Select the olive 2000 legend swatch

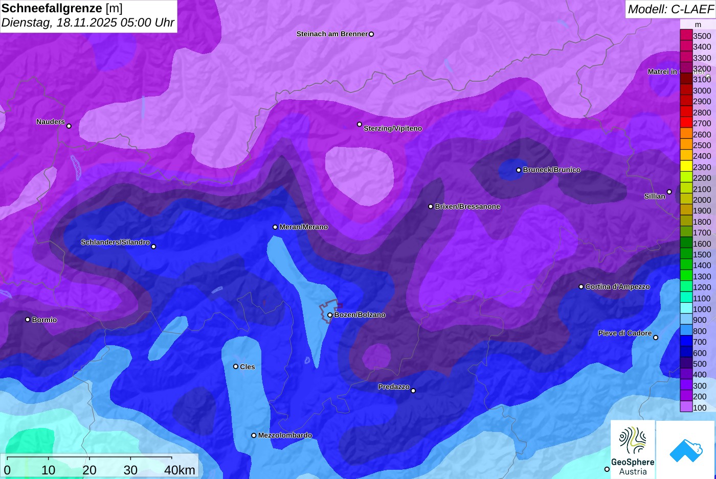[x=686, y=199]
